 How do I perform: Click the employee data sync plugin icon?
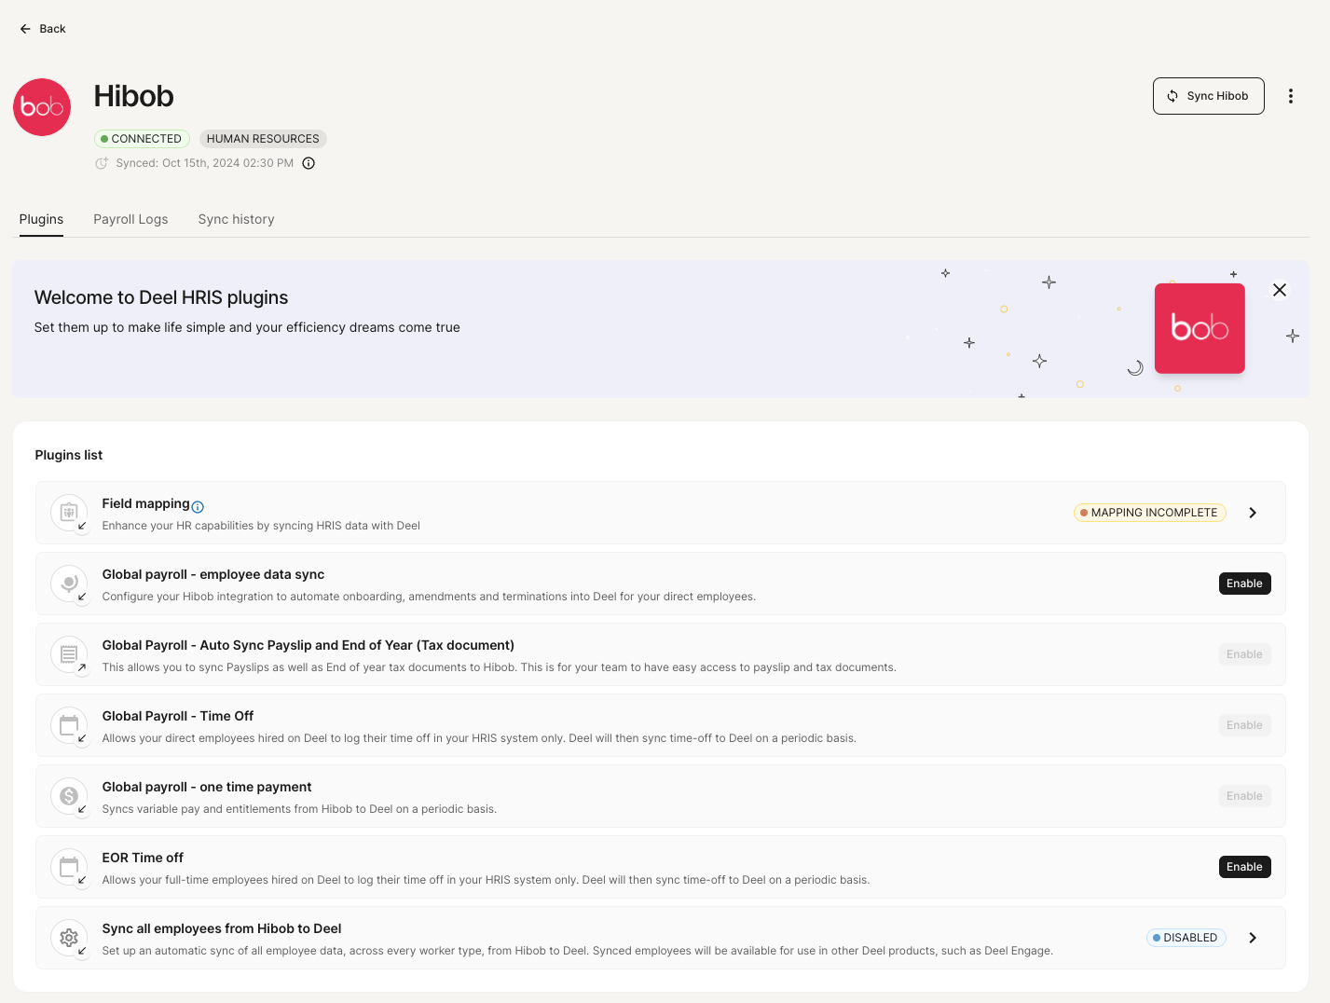point(69,584)
